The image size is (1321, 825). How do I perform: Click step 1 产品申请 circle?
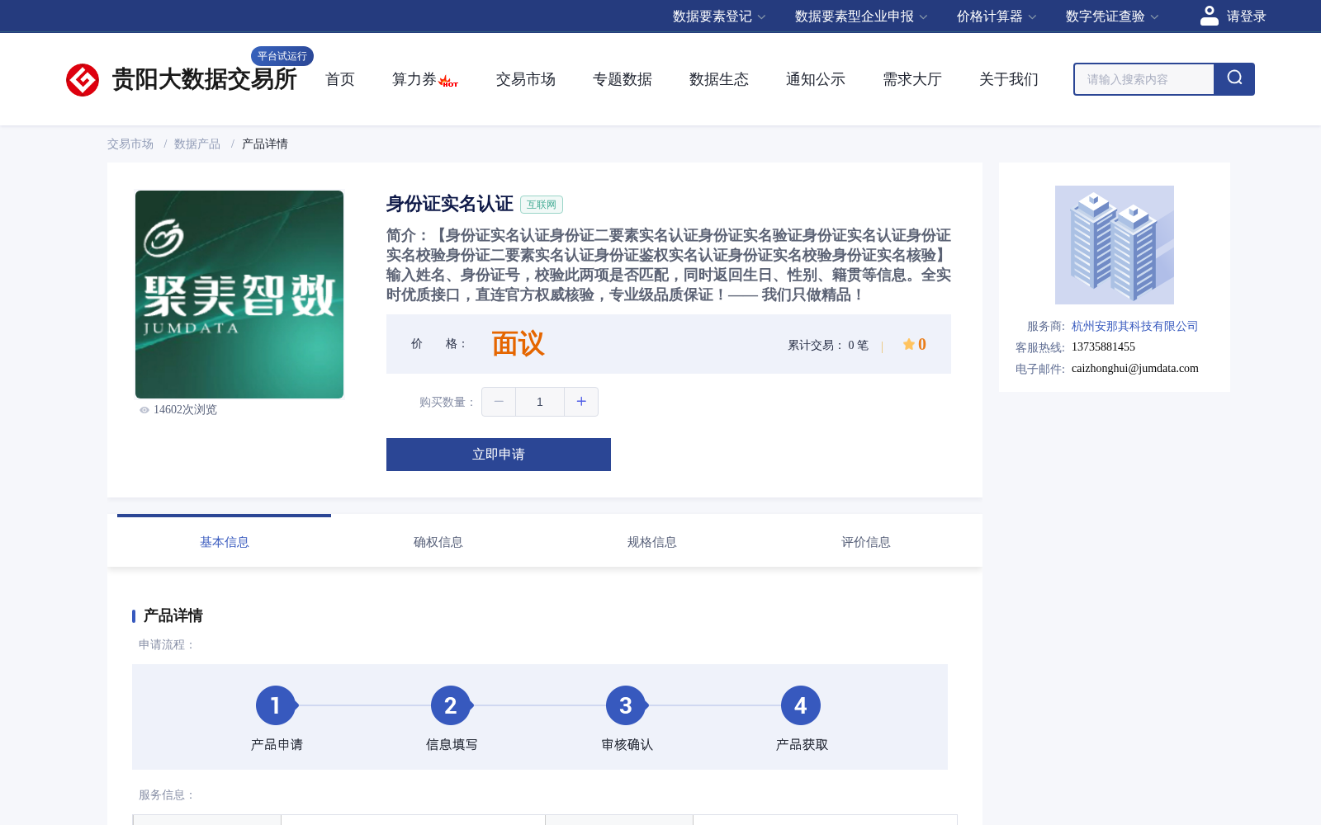click(276, 705)
